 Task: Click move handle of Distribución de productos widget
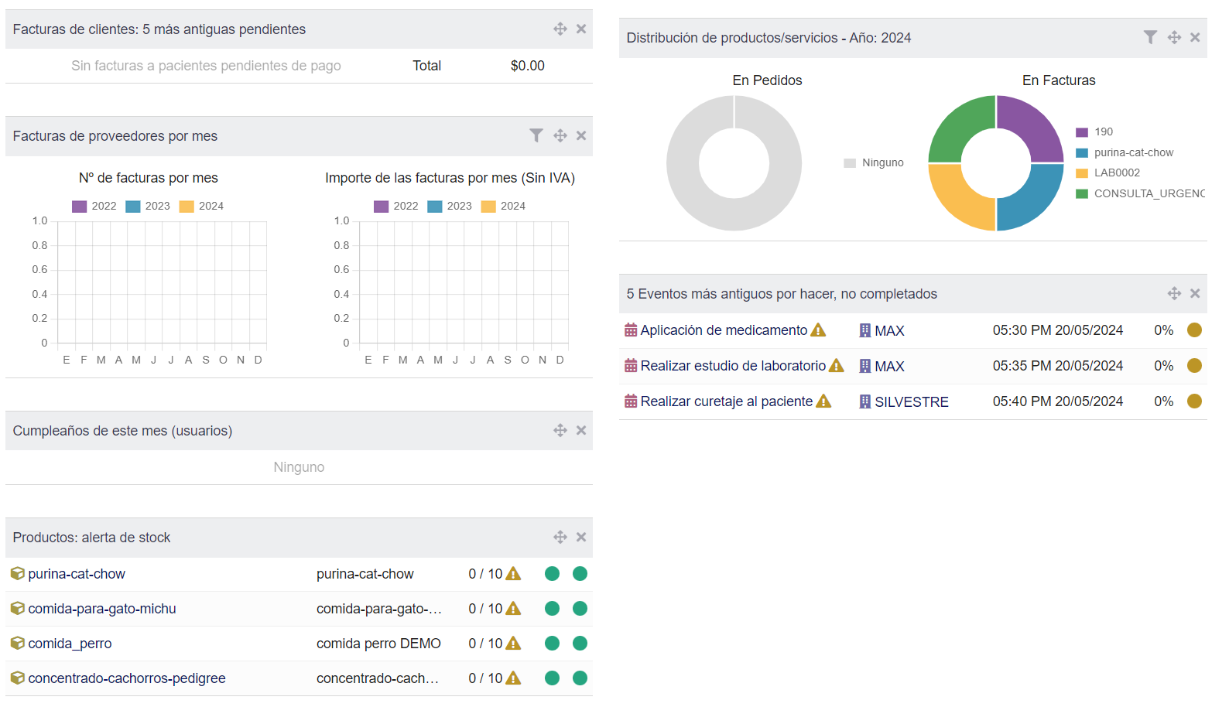pos(1174,37)
